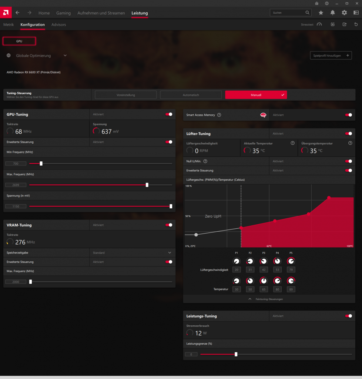Click the globe icon beside Globale Optimierung
This screenshot has height=379, width=362.
click(9, 56)
